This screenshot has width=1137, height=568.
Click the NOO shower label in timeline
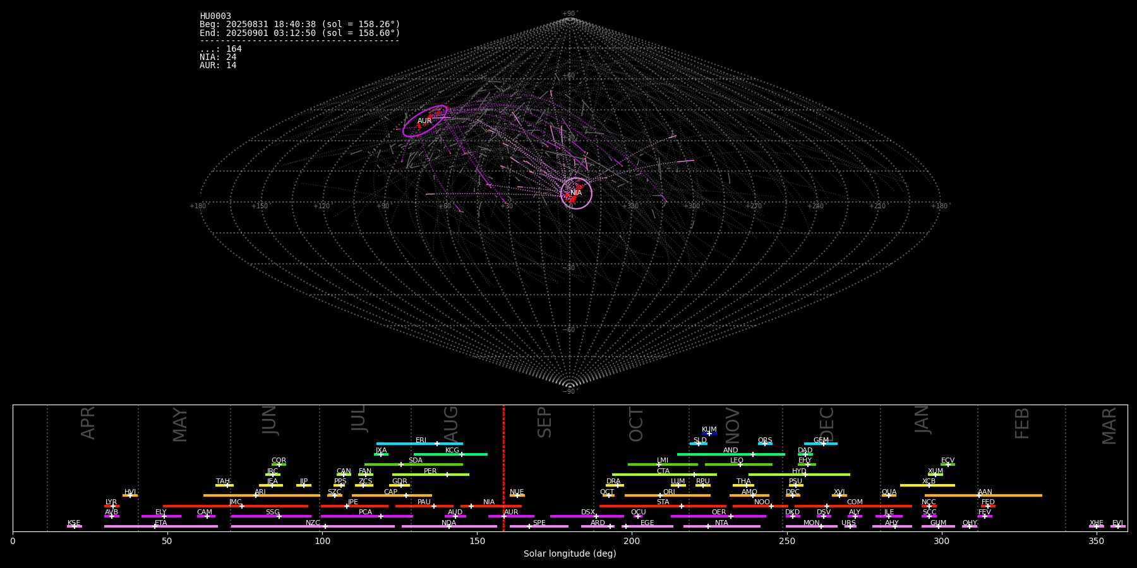point(762,502)
